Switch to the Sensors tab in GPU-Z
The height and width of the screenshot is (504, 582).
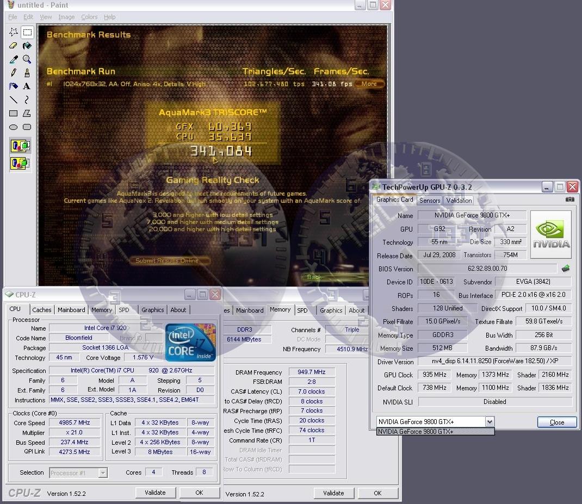430,201
